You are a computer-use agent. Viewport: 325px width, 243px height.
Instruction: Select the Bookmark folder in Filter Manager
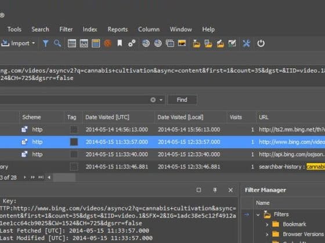coord(289,224)
